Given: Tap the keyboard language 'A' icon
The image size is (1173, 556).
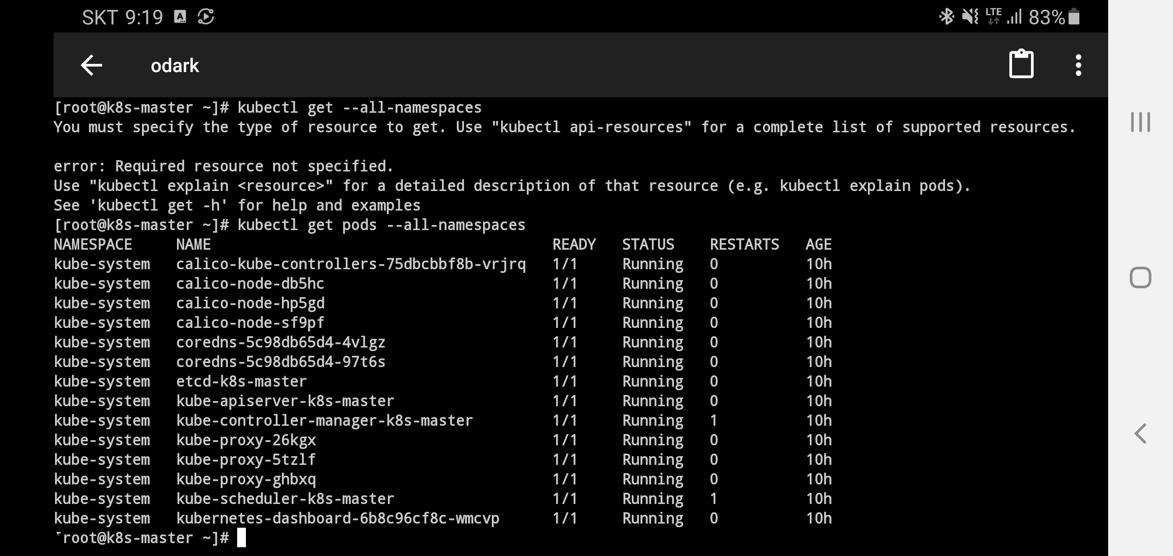Looking at the screenshot, I should (x=180, y=17).
